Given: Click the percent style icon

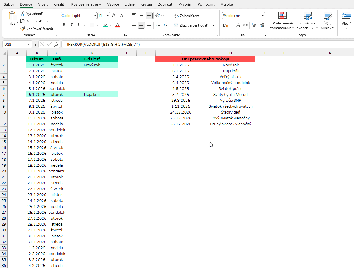Looking at the screenshot, I should pos(237,25).
